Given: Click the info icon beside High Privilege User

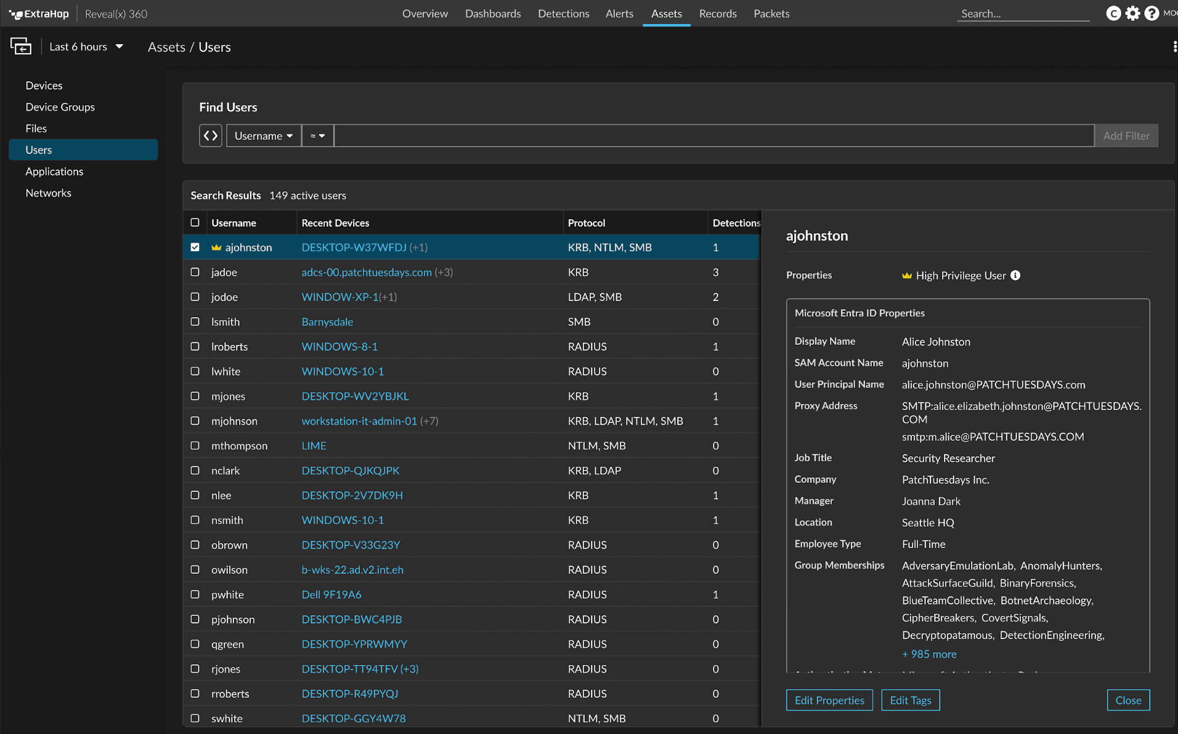Looking at the screenshot, I should pos(1015,275).
